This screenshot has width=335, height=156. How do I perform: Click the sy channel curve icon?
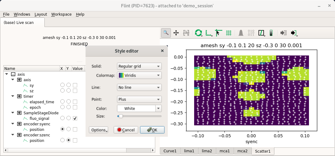[26, 85]
